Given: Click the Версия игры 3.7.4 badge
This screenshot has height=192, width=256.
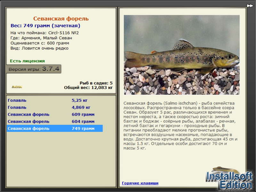Looking at the screenshot, I should (34, 69).
